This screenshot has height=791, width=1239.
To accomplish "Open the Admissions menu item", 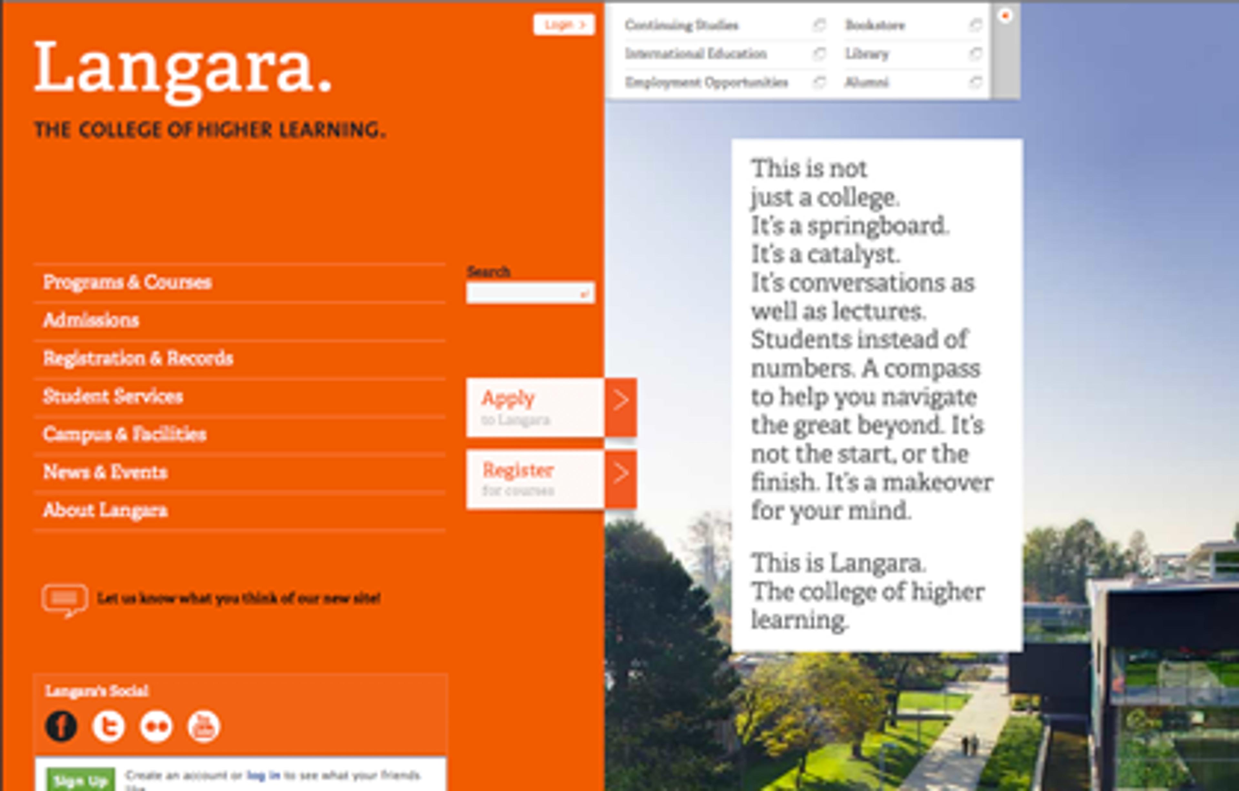I will pos(91,320).
